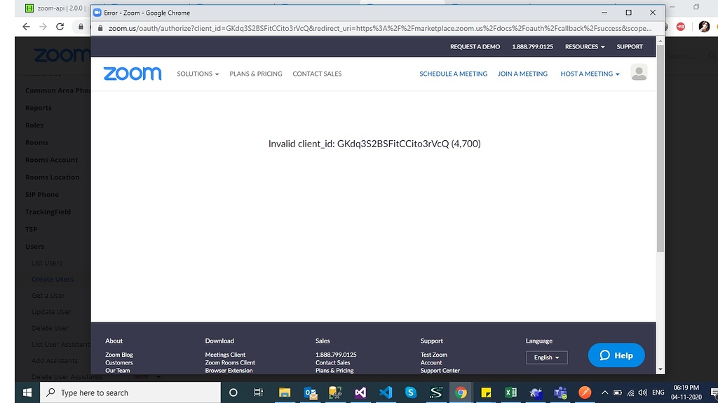Open the volume speaker tray icon
718x403 pixels.
pos(643,392)
